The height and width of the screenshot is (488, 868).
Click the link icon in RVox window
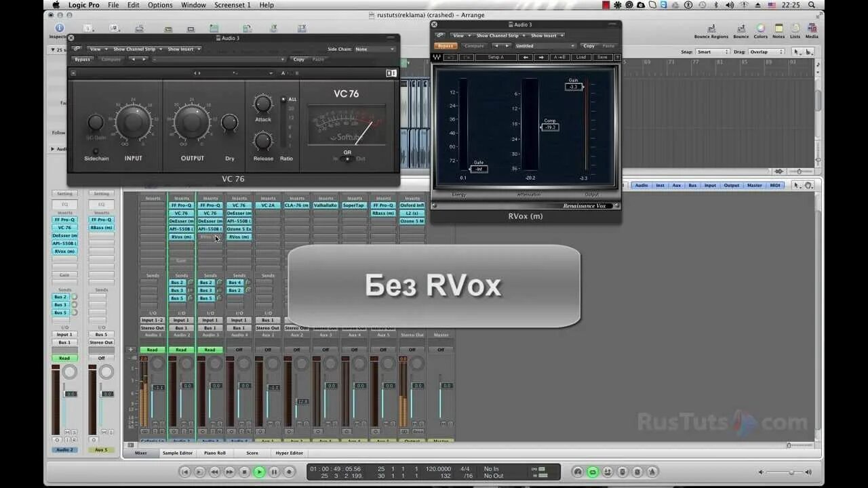440,35
